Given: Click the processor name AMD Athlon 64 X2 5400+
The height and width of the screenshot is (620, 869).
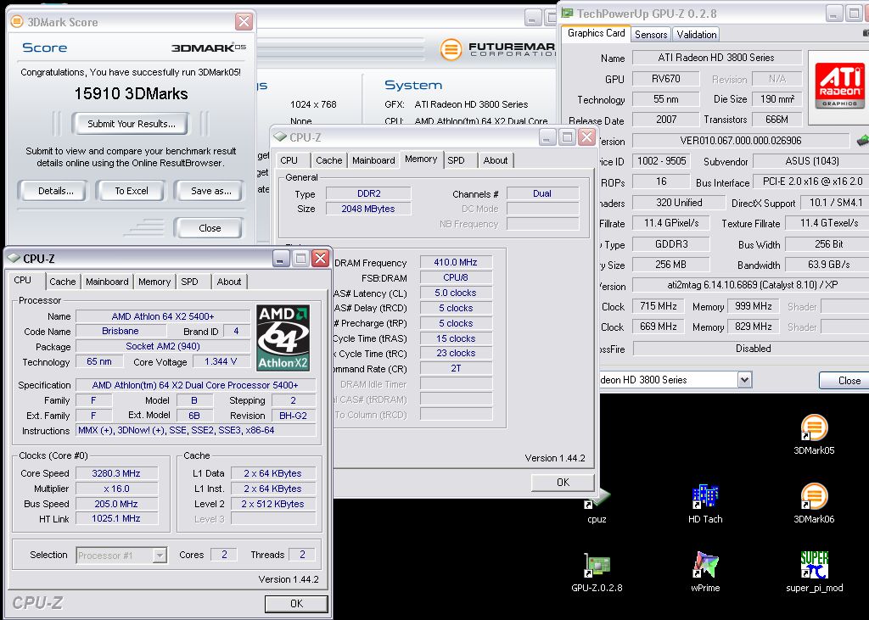Looking at the screenshot, I should (x=163, y=316).
